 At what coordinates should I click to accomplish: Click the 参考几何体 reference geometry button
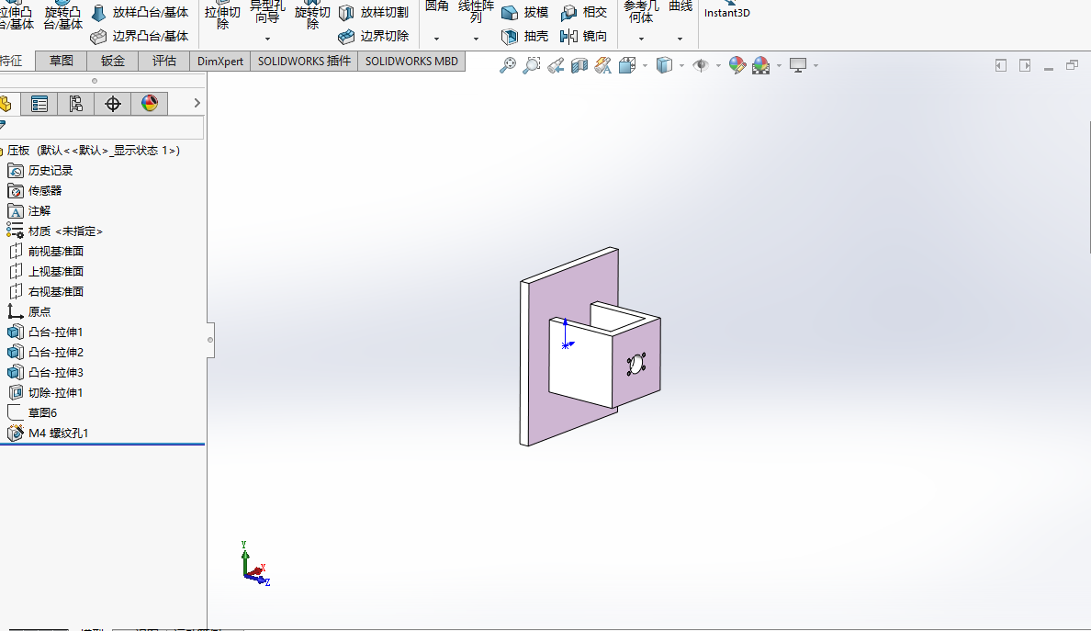pyautogui.click(x=641, y=11)
